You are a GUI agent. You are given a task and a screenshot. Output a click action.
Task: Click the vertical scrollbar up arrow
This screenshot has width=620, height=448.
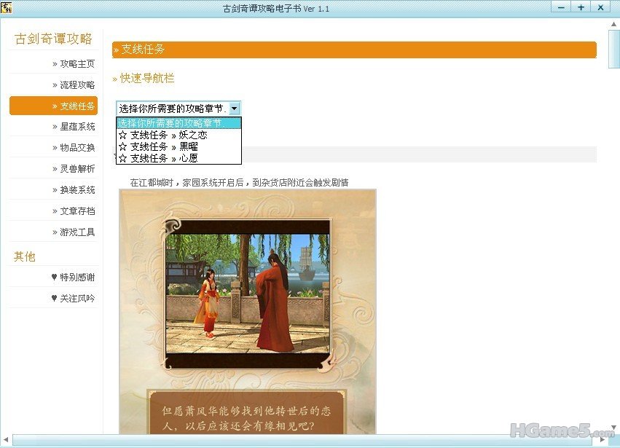pos(613,25)
